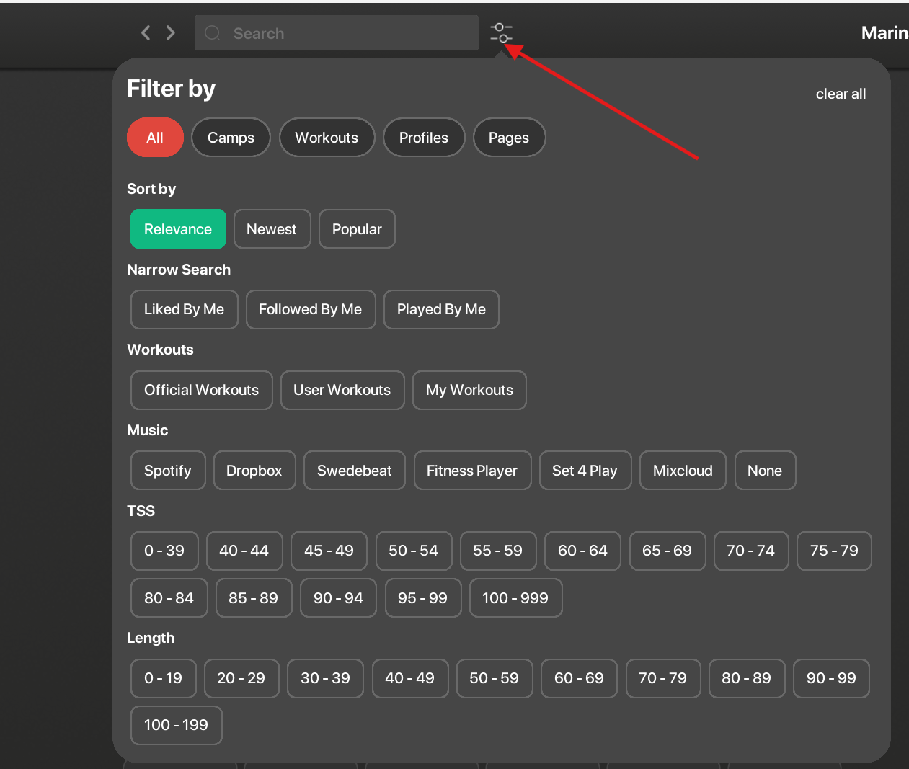Choose TSS range 95 - 99
Screen dimensions: 909x769
pyautogui.click(x=423, y=598)
